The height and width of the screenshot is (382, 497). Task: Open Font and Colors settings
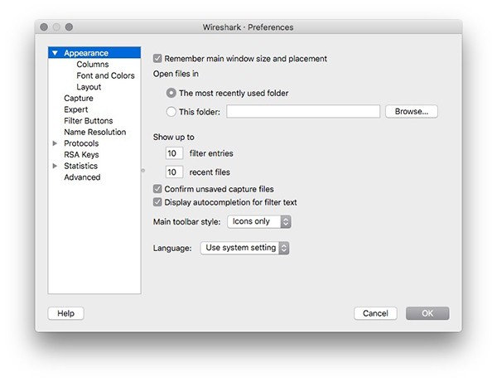(x=105, y=75)
